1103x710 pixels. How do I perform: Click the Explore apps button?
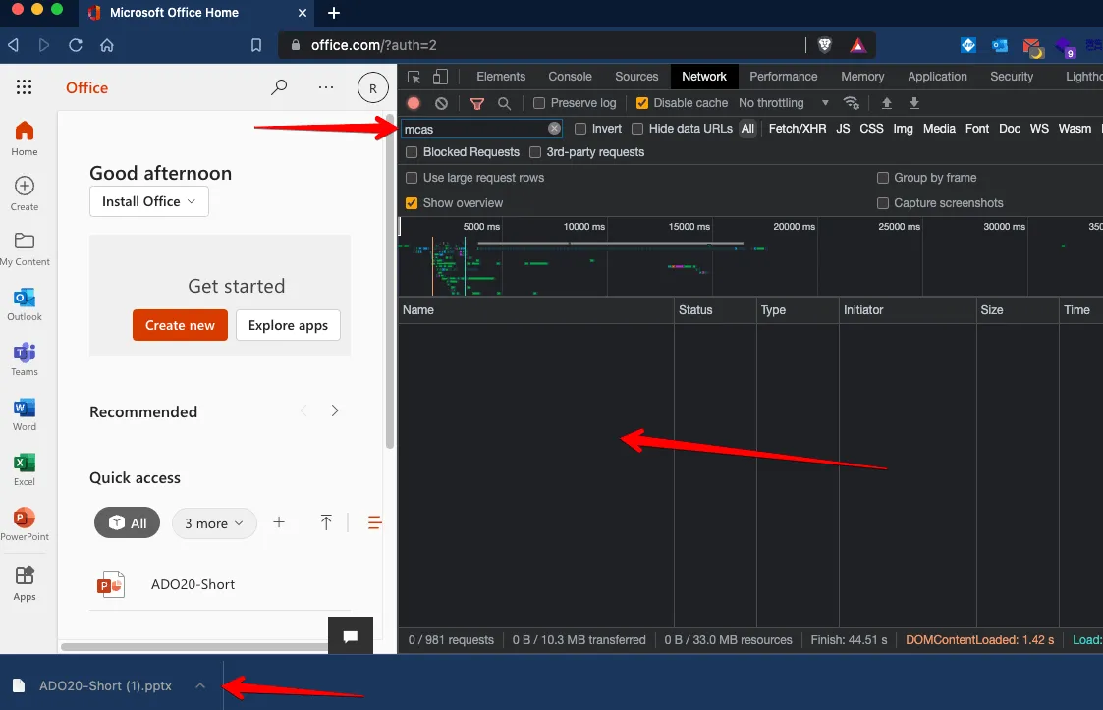pyautogui.click(x=288, y=325)
